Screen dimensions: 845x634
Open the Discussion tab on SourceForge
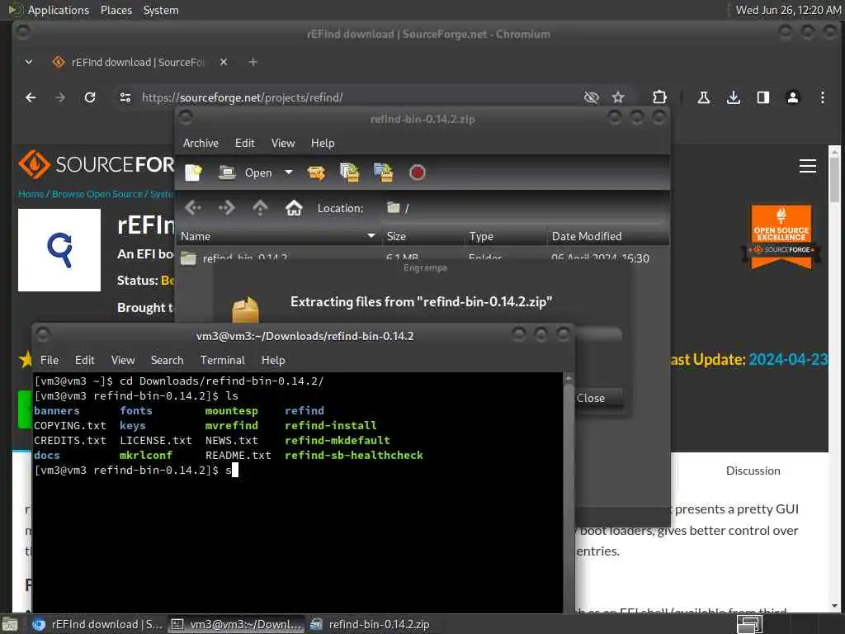pyautogui.click(x=753, y=471)
